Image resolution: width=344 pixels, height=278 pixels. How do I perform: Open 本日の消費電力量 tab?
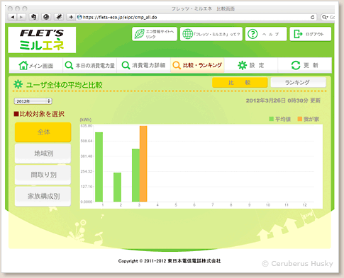point(90,65)
